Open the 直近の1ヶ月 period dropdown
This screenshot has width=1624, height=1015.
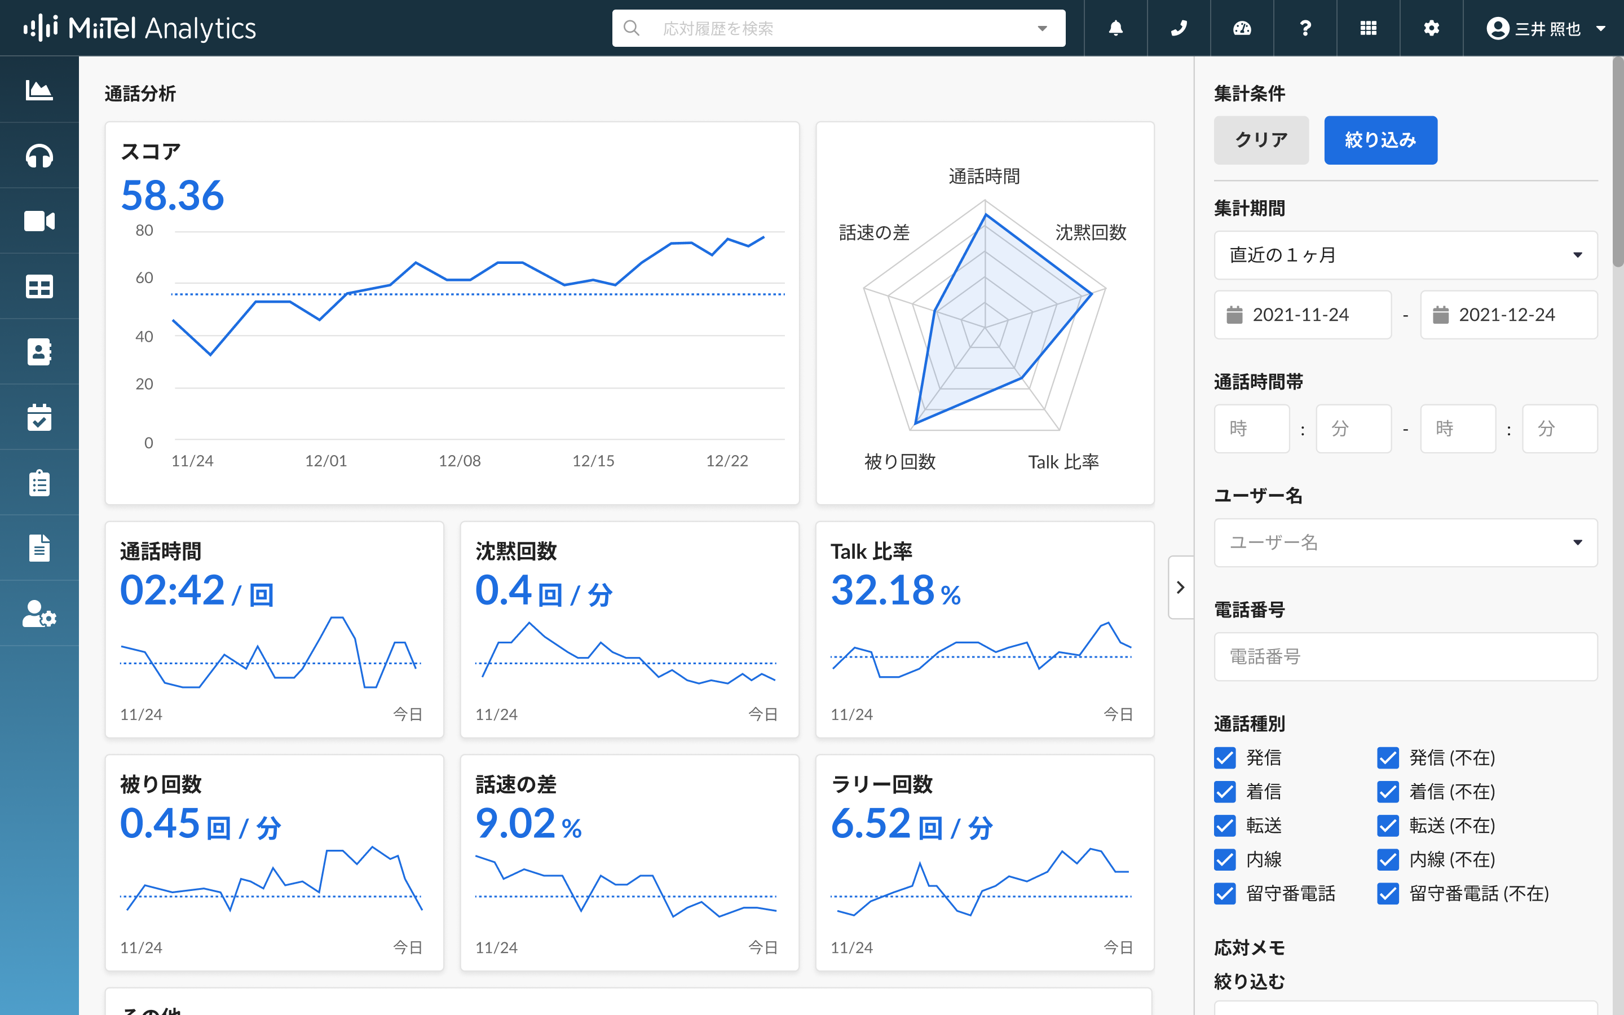(1405, 255)
